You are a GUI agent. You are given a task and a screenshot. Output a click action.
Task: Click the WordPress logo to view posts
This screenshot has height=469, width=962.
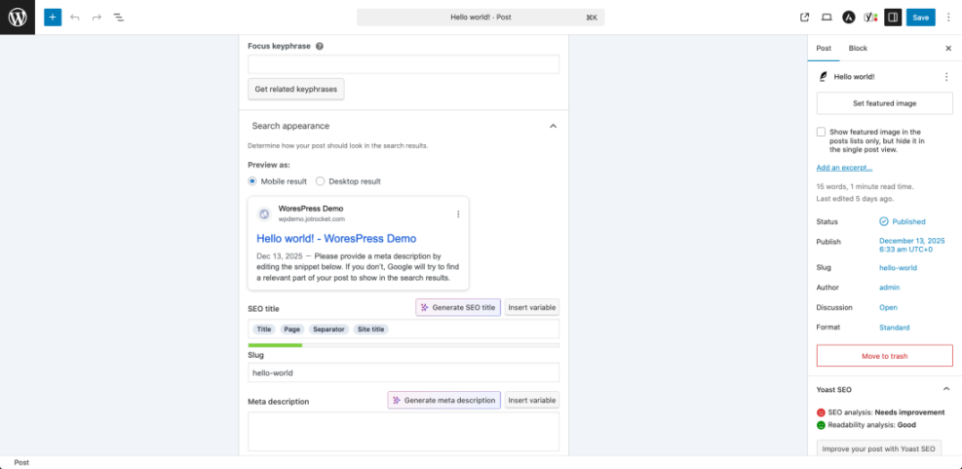pos(18,18)
